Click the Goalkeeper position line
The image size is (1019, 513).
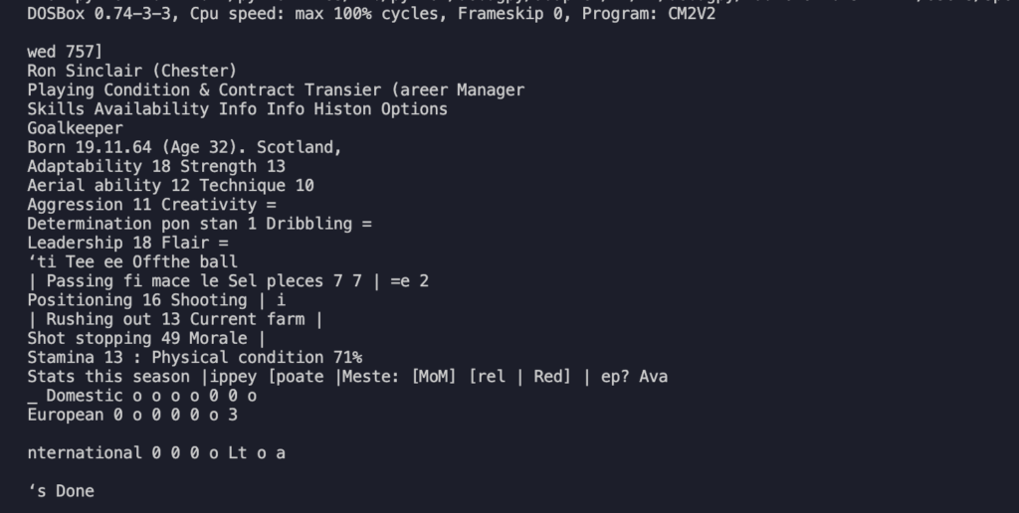[75, 128]
